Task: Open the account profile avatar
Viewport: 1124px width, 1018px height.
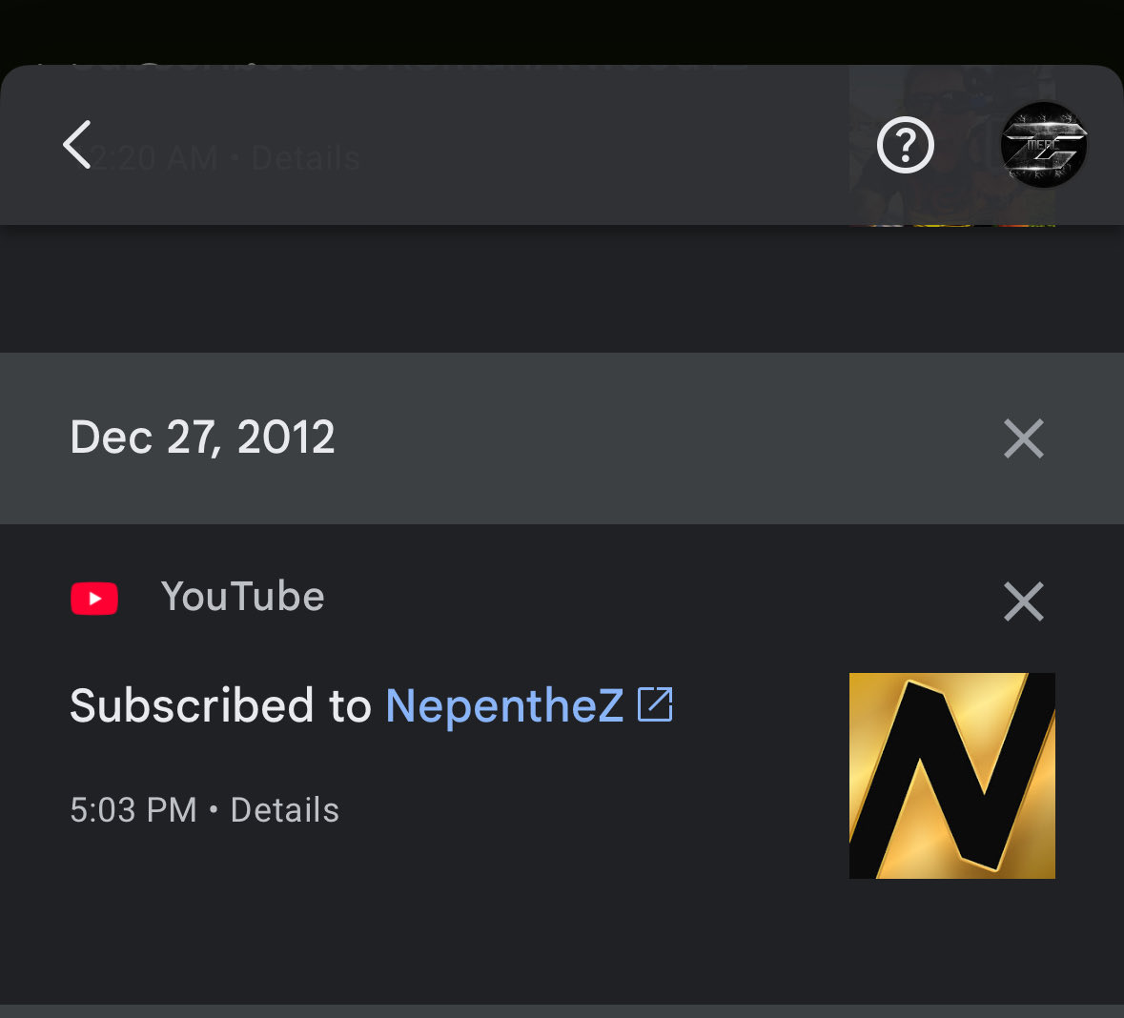Action: click(x=1044, y=145)
